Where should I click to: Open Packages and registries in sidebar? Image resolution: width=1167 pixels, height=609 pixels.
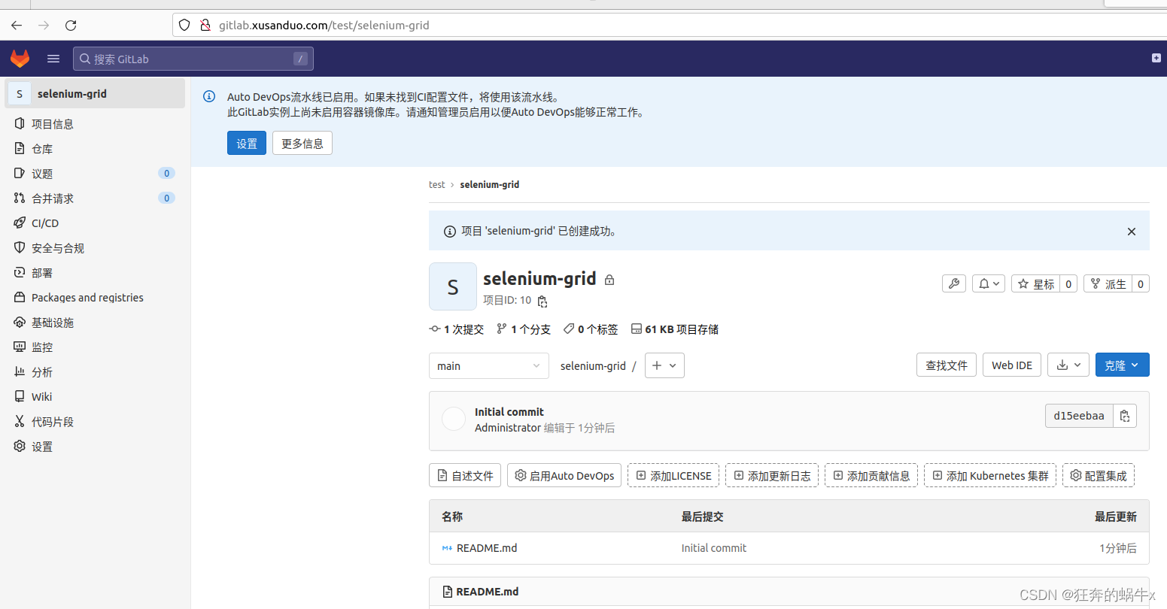(x=95, y=298)
